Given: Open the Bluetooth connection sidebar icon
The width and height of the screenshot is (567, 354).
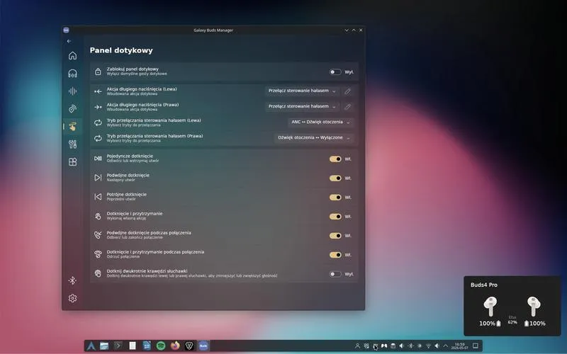Looking at the screenshot, I should pyautogui.click(x=73, y=280).
